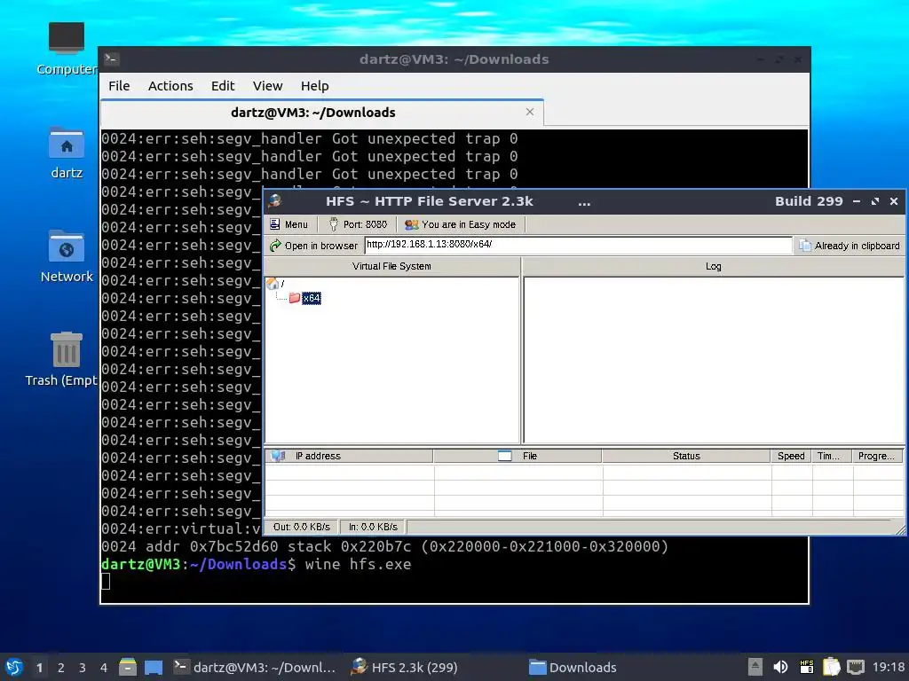Click the File column header in connections
The height and width of the screenshot is (681, 909).
(x=518, y=456)
